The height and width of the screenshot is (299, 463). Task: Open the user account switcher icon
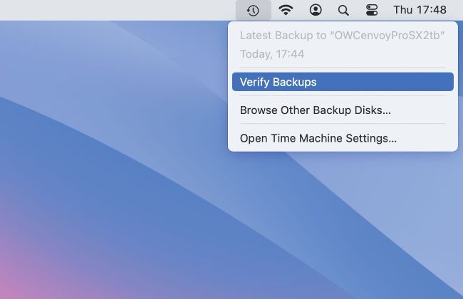point(316,10)
